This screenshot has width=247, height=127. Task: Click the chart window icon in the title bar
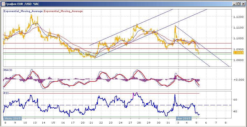point(3,4)
